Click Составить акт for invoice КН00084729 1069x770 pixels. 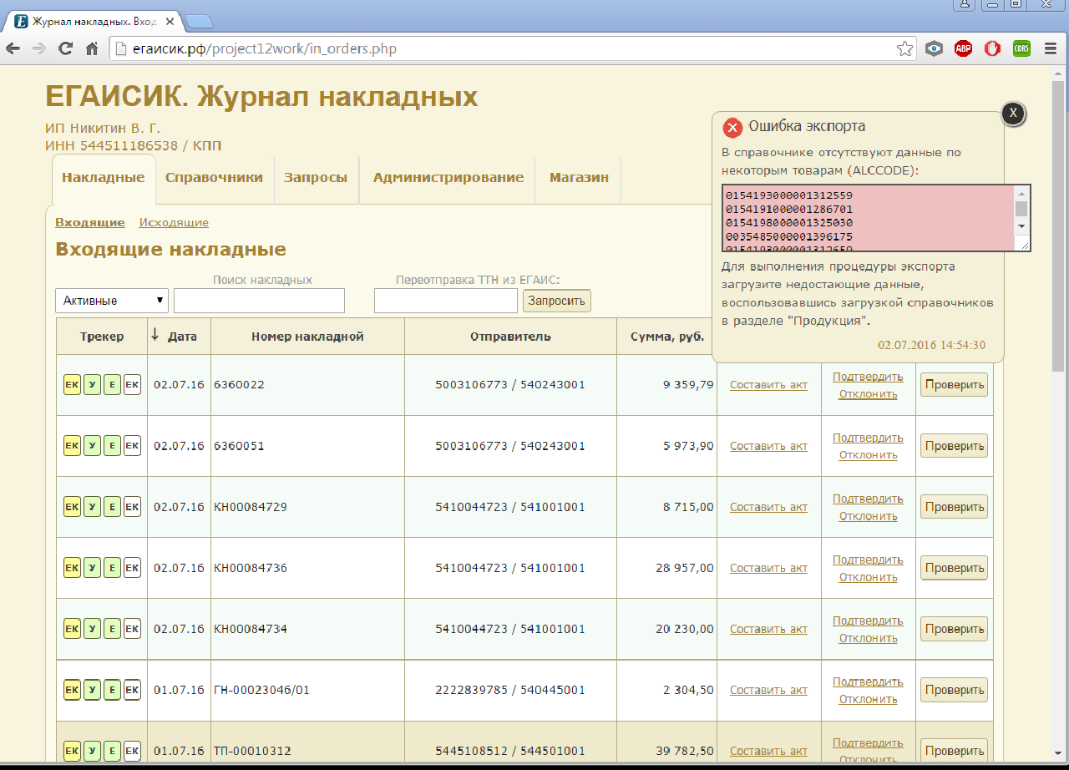tap(768, 507)
